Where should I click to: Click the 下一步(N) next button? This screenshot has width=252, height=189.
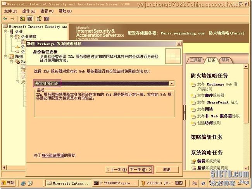141,170
